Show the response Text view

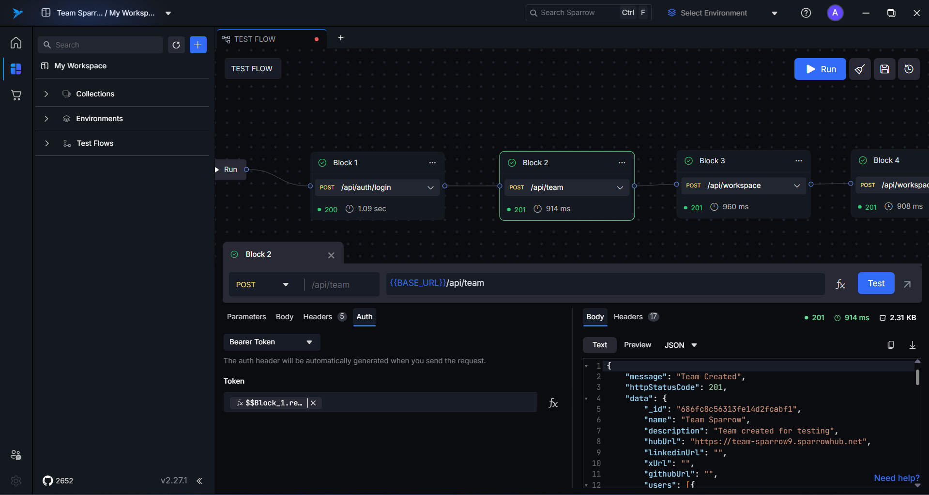click(x=600, y=345)
